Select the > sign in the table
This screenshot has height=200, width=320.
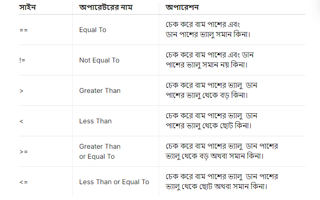21,91
